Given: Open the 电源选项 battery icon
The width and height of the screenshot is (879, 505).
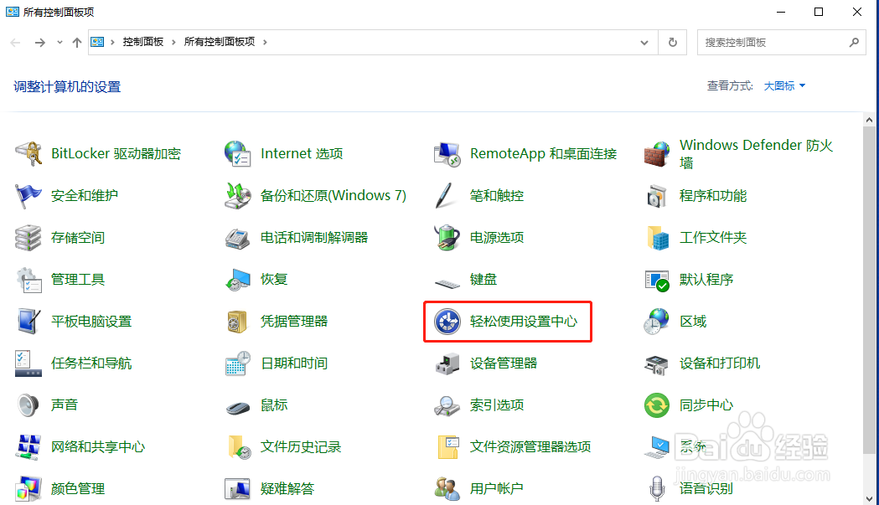Looking at the screenshot, I should [x=447, y=238].
